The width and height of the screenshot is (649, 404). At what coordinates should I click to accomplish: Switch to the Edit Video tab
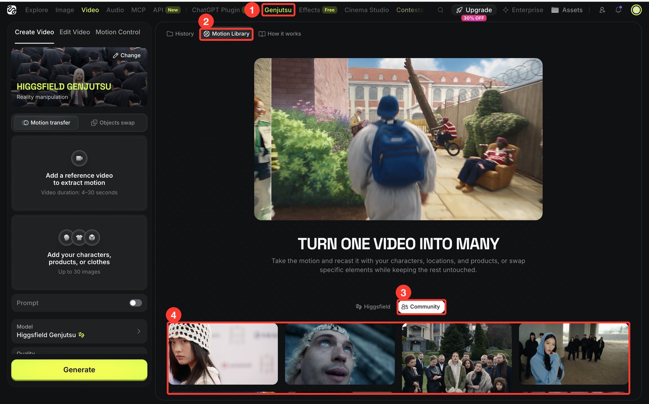click(x=75, y=32)
